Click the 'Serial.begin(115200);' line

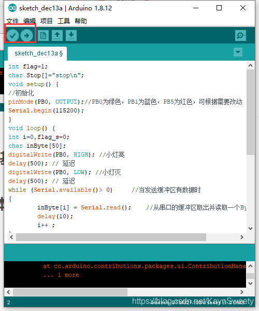(46, 110)
